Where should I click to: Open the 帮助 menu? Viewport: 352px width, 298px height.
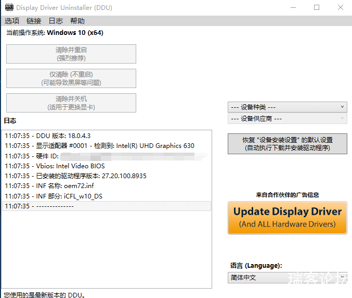77,21
